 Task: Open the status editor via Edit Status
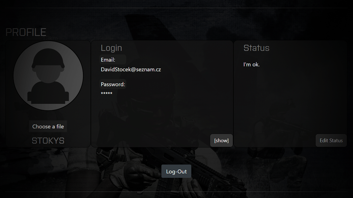pyautogui.click(x=331, y=140)
